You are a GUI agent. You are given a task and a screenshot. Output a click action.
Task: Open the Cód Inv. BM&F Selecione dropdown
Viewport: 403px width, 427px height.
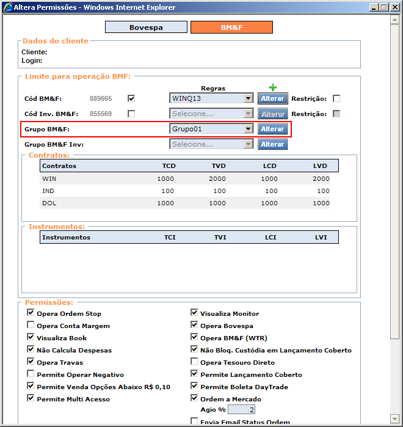211,114
